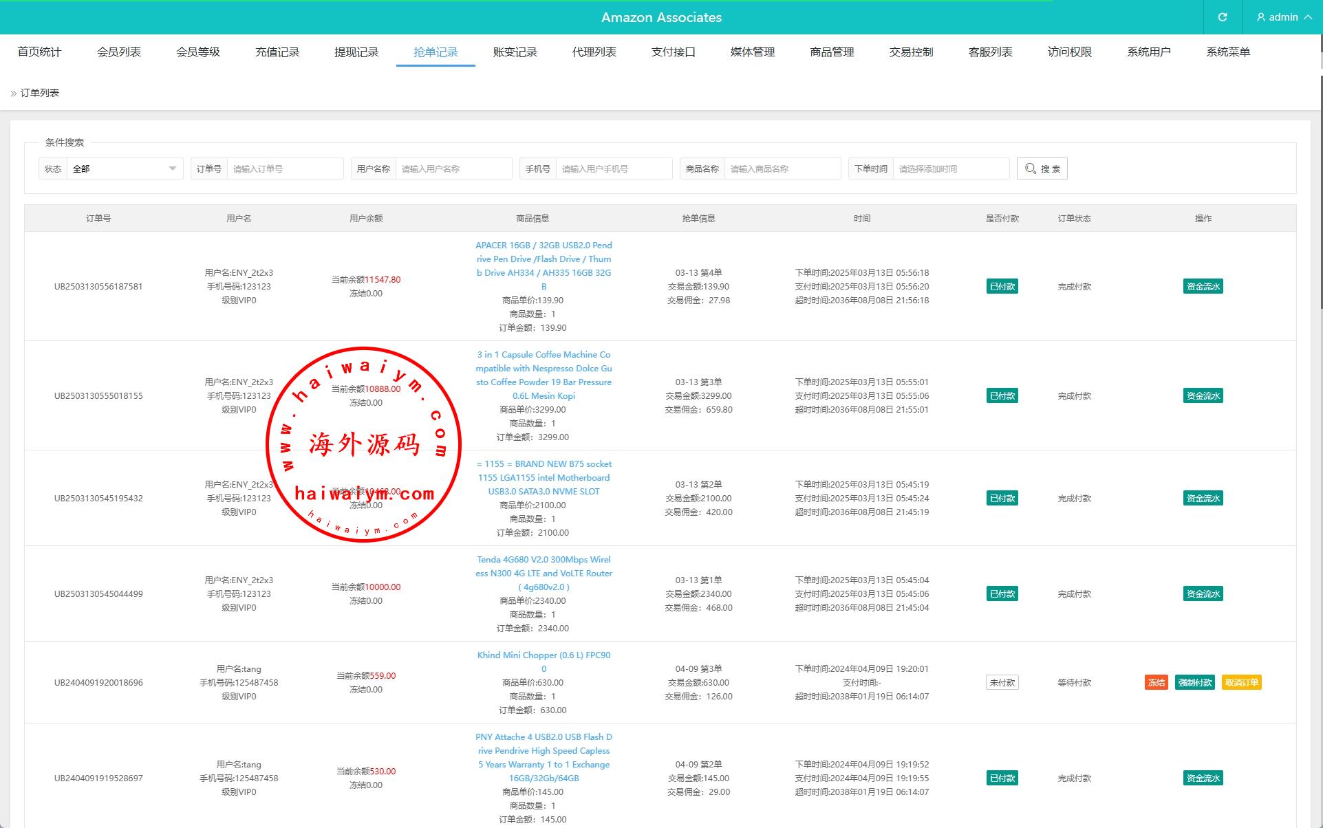
Task: Open the 提现记录 tab
Action: 356,52
